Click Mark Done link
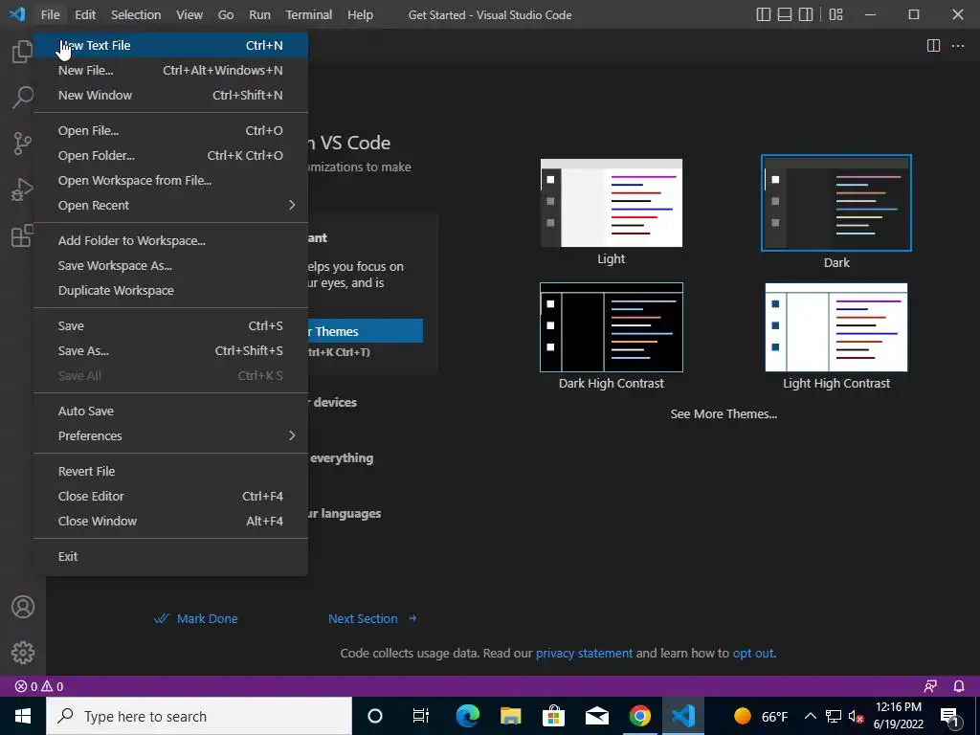The width and height of the screenshot is (980, 735). click(195, 619)
